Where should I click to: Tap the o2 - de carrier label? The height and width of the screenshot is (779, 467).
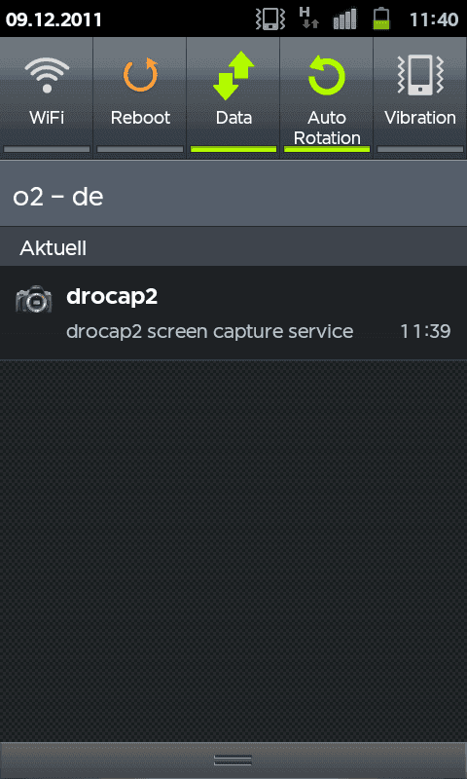[x=58, y=197]
